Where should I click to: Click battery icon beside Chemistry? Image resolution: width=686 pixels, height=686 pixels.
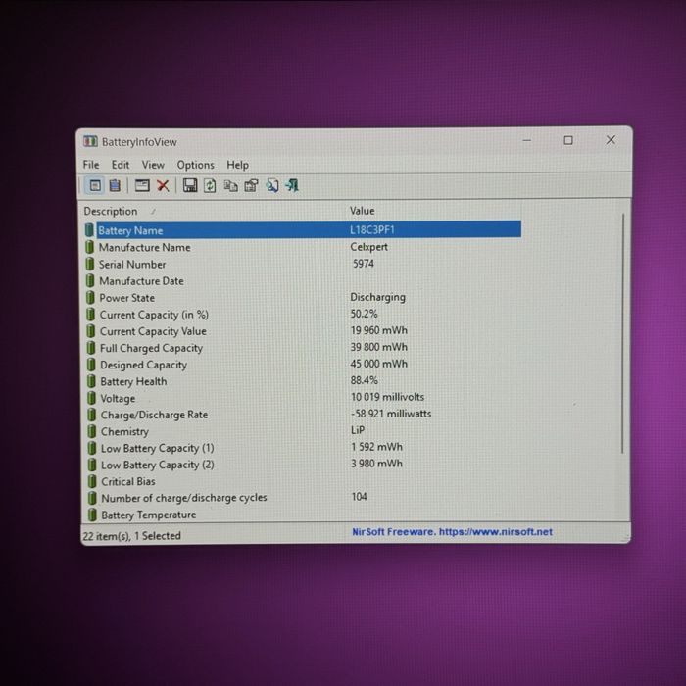(x=91, y=431)
